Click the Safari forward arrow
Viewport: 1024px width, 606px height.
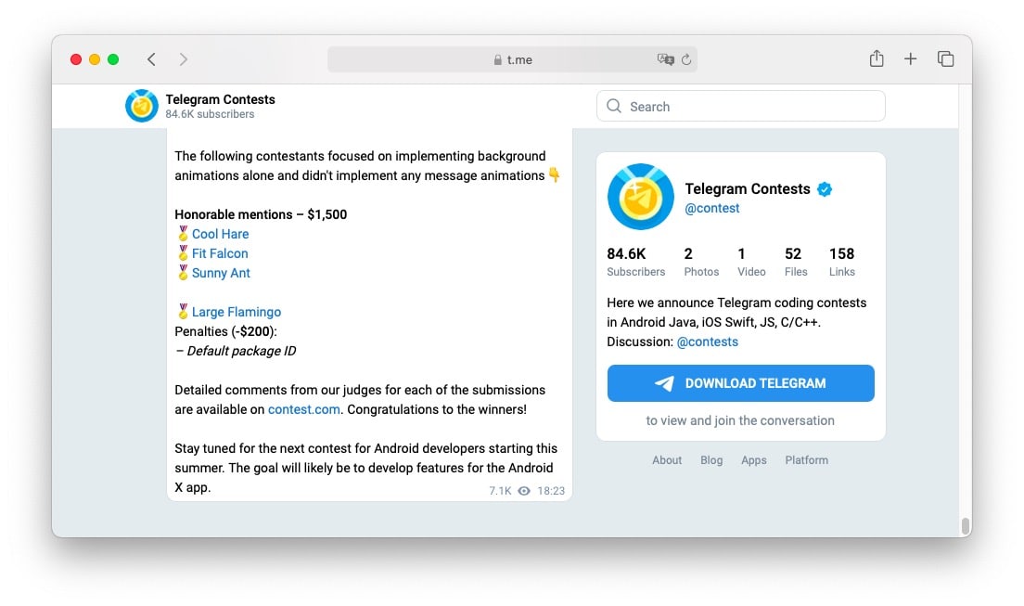tap(184, 59)
